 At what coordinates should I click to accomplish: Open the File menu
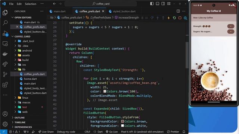[11, 4]
